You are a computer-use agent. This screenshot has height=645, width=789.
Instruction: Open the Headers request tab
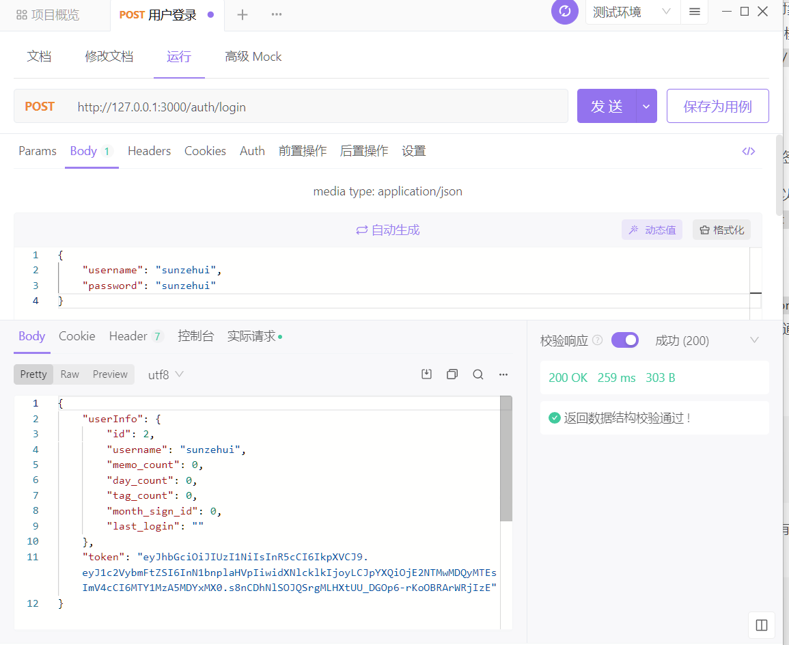click(149, 151)
